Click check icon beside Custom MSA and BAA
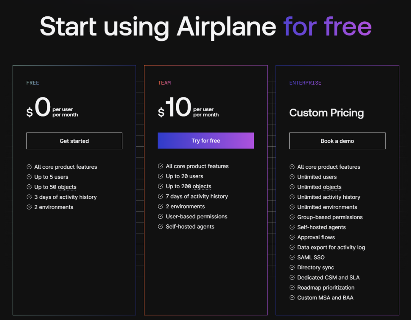 click(292, 298)
